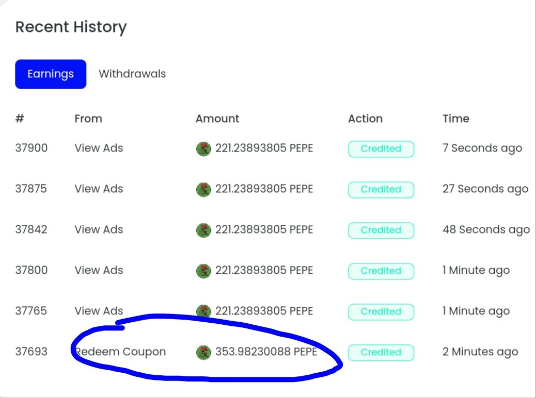This screenshot has height=398, width=536.
Task: Click the Recent History heading
Action: [x=71, y=27]
